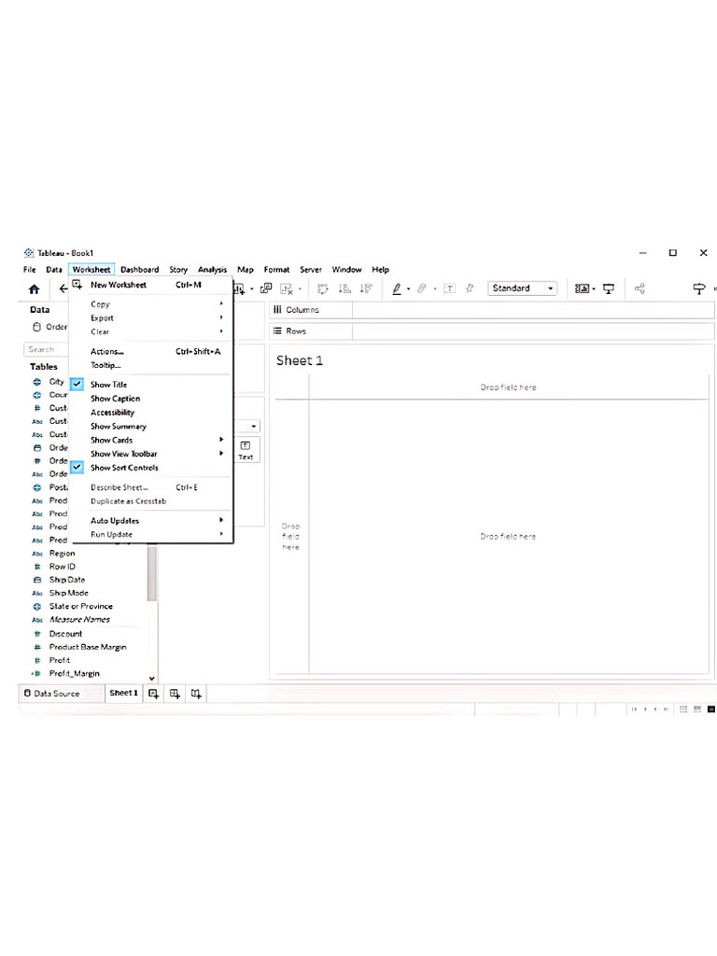This screenshot has width=717, height=956.
Task: Expand the Copy submenu
Action: click(221, 303)
